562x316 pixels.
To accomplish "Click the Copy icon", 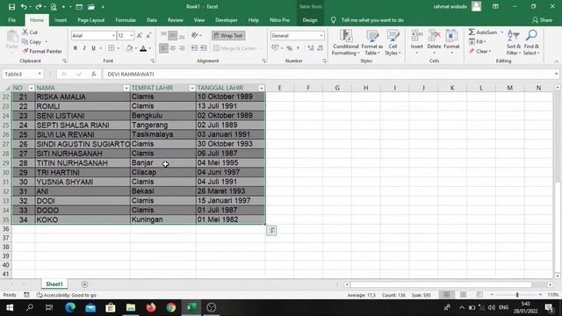I will coord(25,42).
